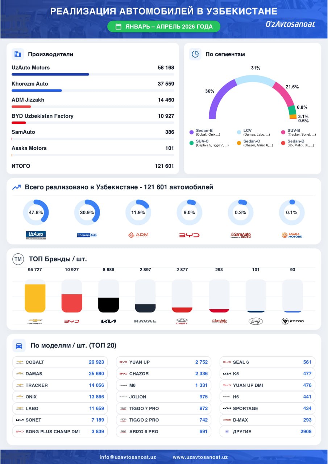Image resolution: width=328 pixels, height=464 pixels.
Task: Click the Khorezm Auto logo under 30.9%
Action: 87,235
